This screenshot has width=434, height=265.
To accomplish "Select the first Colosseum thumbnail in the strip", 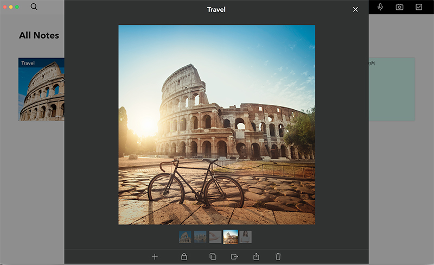I will click(x=185, y=237).
